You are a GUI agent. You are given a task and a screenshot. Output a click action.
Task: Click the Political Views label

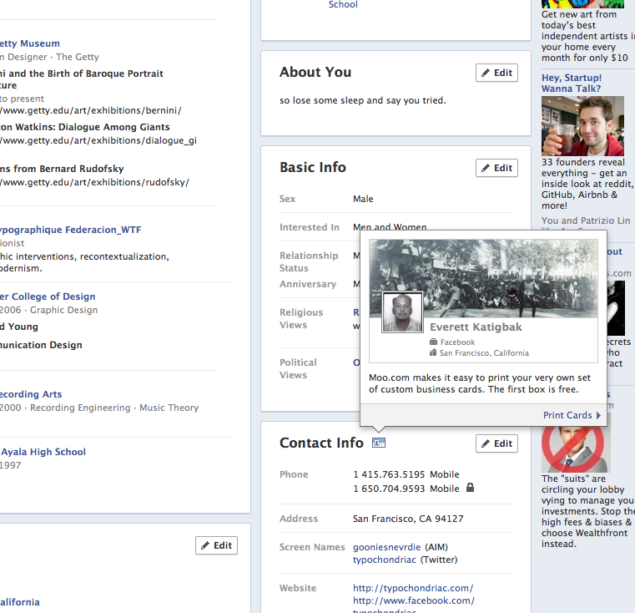pyautogui.click(x=298, y=368)
